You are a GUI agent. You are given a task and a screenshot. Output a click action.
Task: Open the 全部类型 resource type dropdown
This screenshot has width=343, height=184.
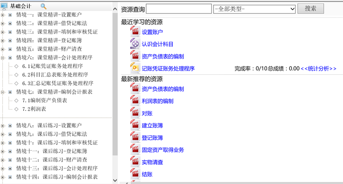pos(254,9)
